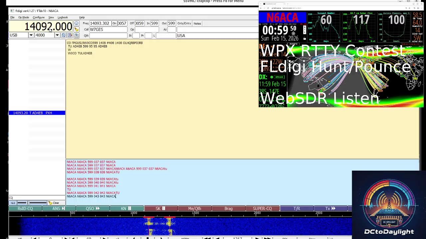Click the Solar Flux 117 graph in HamClock
The height and width of the screenshot is (239, 426).
click(x=359, y=27)
